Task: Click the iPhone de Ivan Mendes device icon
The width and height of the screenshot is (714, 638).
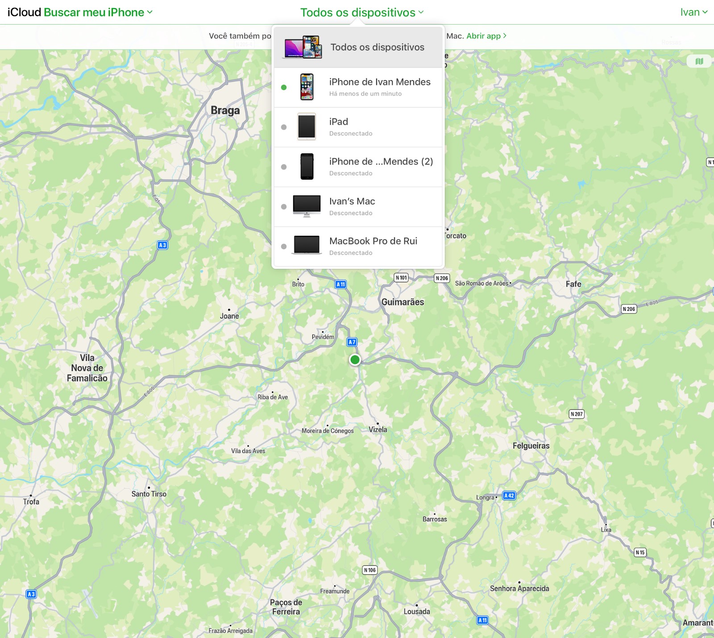Action: click(307, 87)
